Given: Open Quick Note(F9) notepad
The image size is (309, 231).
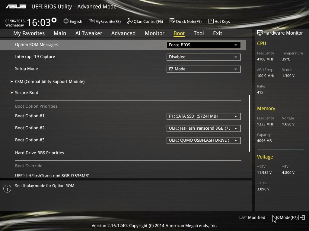Looking at the screenshot, I should 185,21.
